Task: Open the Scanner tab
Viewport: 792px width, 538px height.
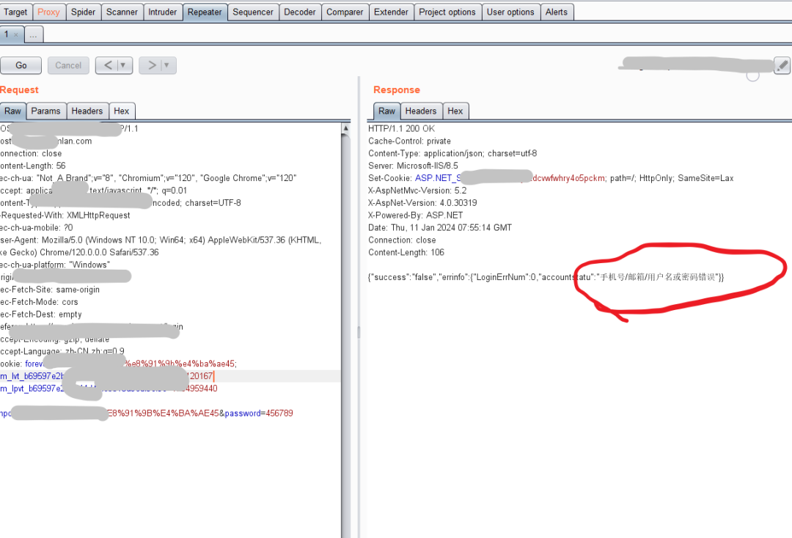Action: click(122, 12)
